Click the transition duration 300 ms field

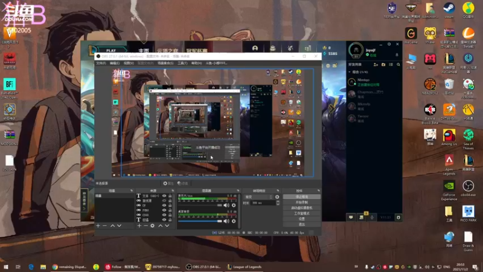coord(263,202)
